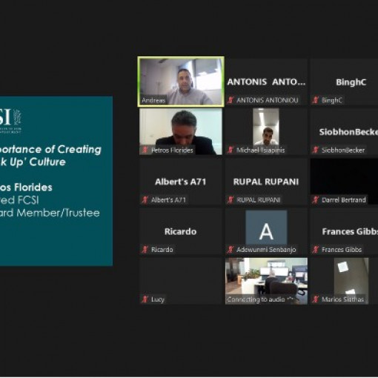Click the muted mic icon beside Adewunmi Senbanjo

231,250
